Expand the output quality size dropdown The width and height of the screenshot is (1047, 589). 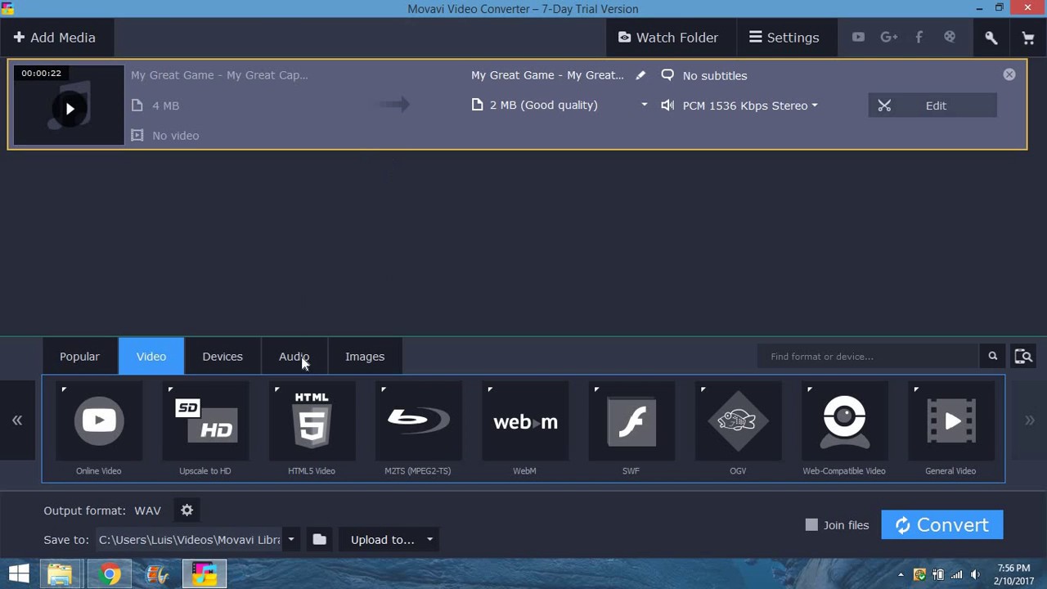[644, 105]
